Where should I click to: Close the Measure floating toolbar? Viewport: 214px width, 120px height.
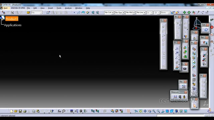coord(186,92)
